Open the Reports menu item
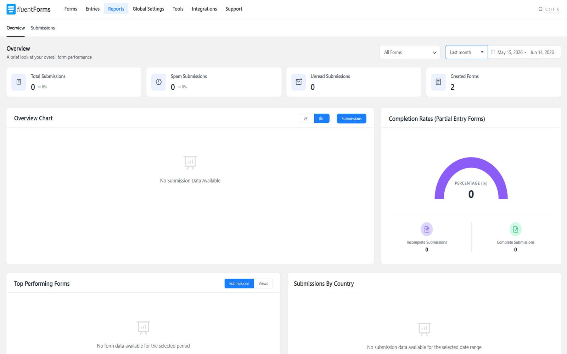 116,9
